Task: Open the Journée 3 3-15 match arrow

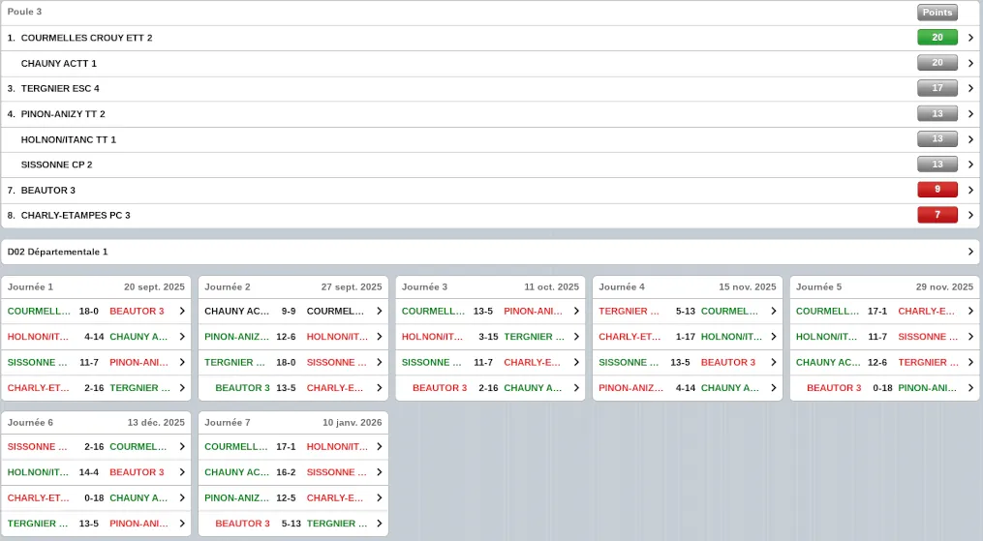Action: (x=576, y=337)
